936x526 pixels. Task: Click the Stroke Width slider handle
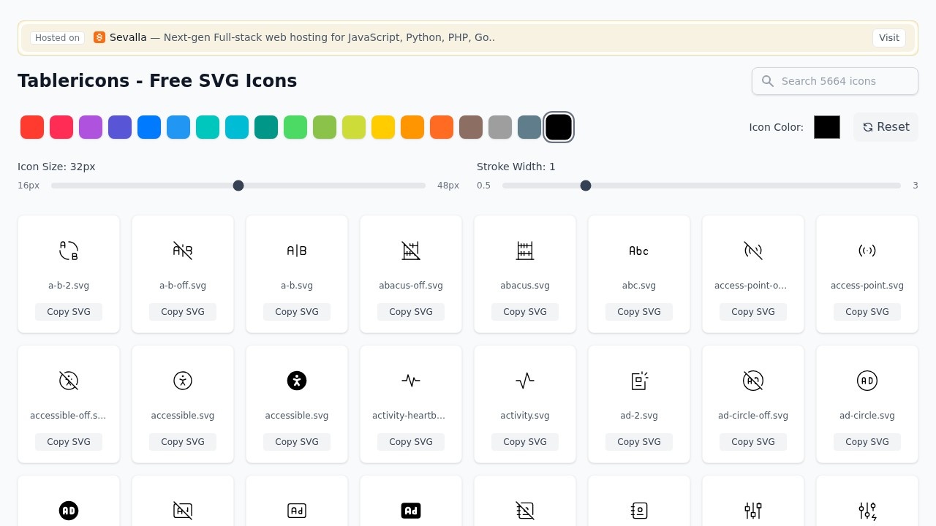(x=586, y=186)
